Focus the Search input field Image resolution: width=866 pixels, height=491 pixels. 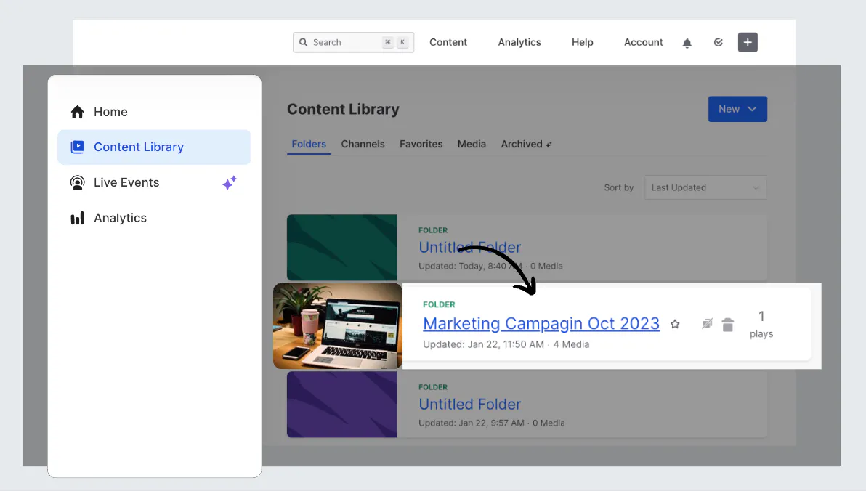coord(354,43)
